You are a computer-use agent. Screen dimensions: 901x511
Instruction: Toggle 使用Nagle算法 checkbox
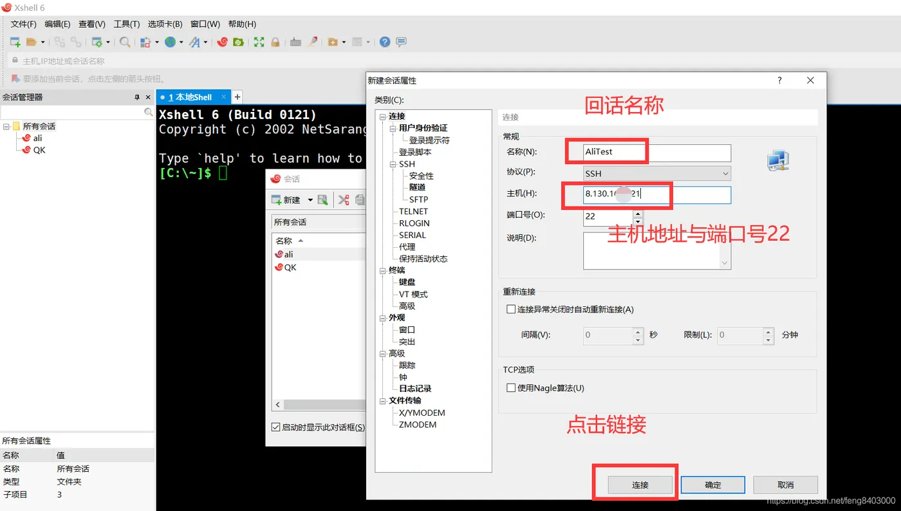coord(511,388)
